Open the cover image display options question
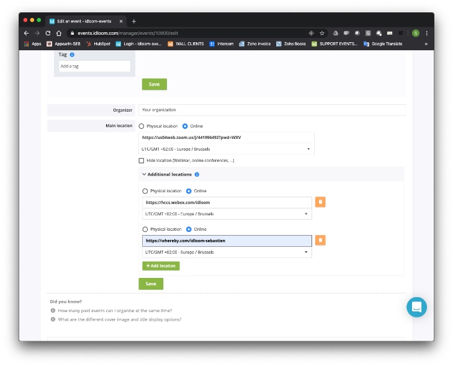The width and height of the screenshot is (453, 366). point(120,319)
